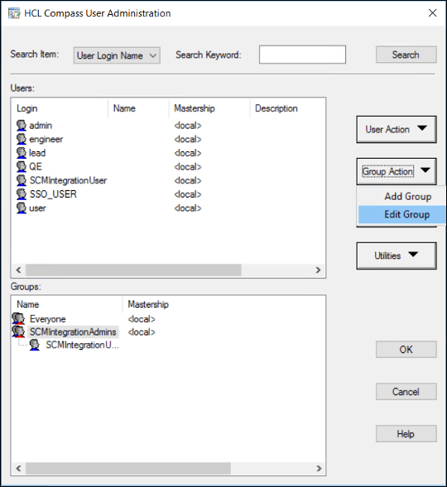Select the 'user' login row text
Viewport: 447px width, 487px height.
pyautogui.click(x=37, y=208)
